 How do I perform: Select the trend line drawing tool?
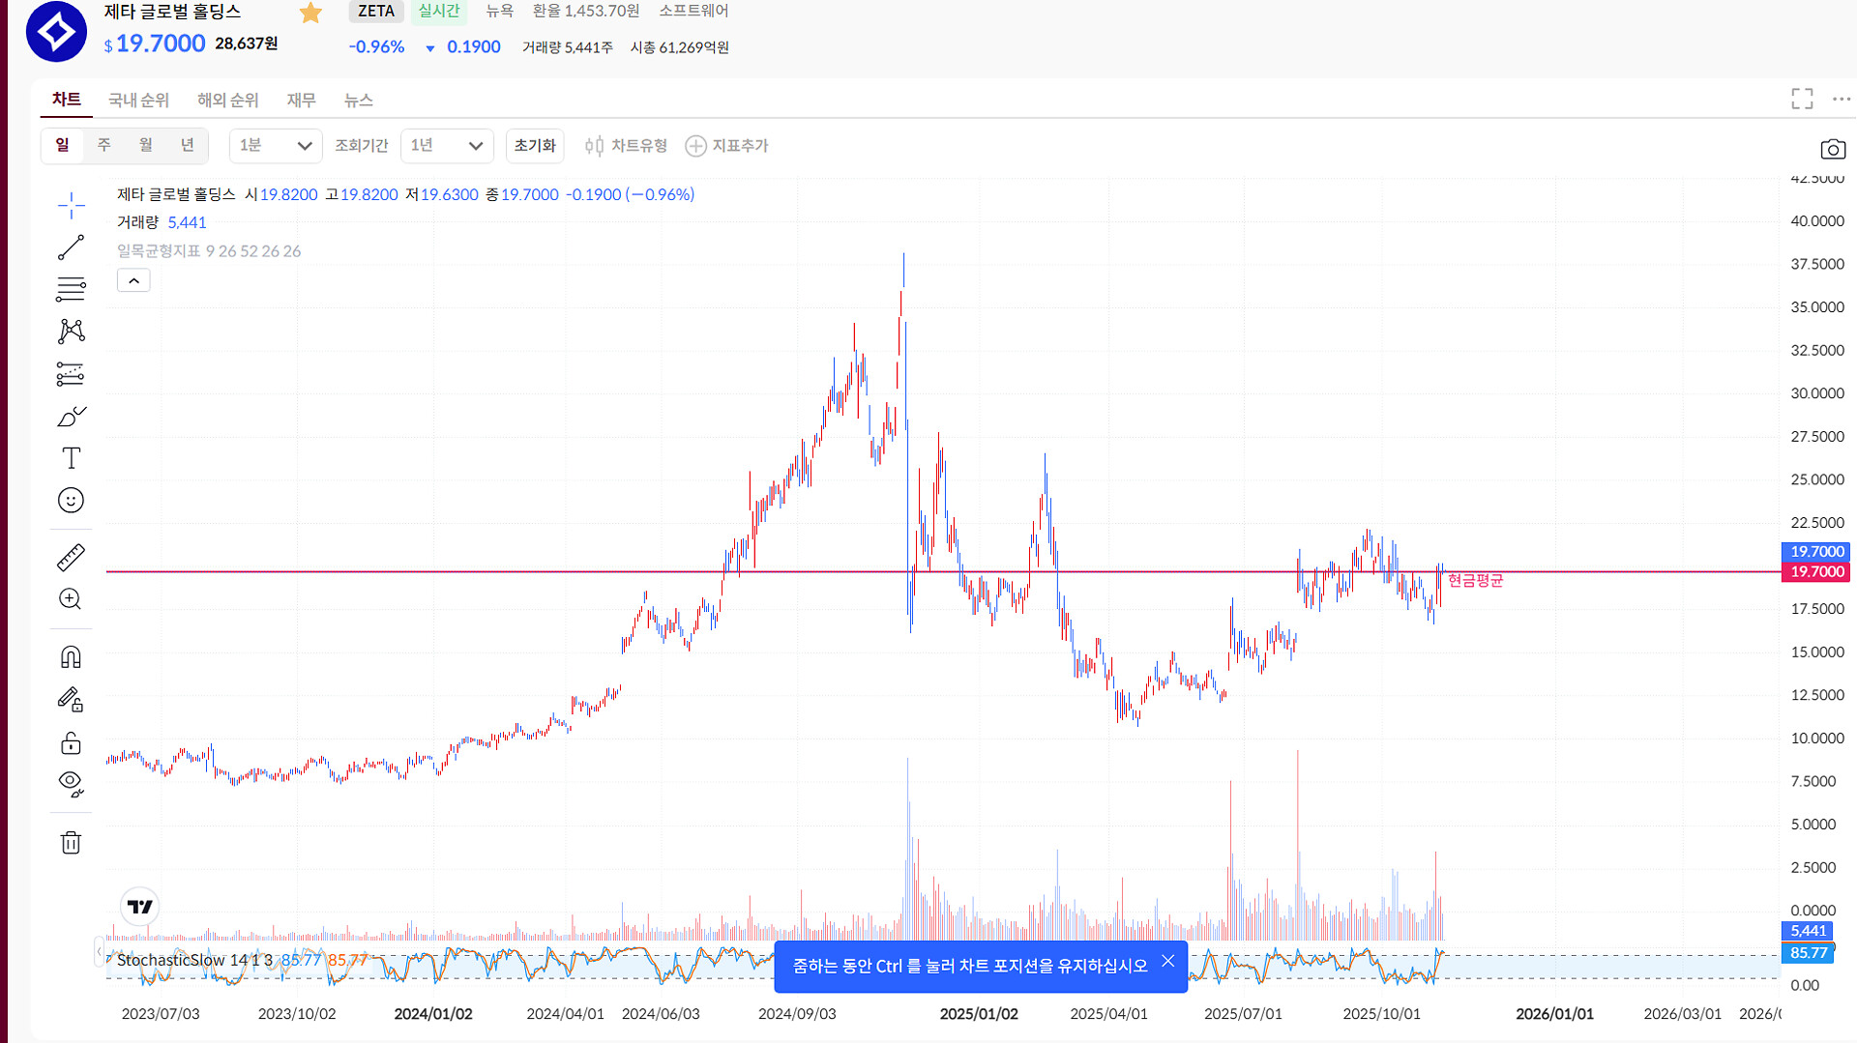[71, 247]
